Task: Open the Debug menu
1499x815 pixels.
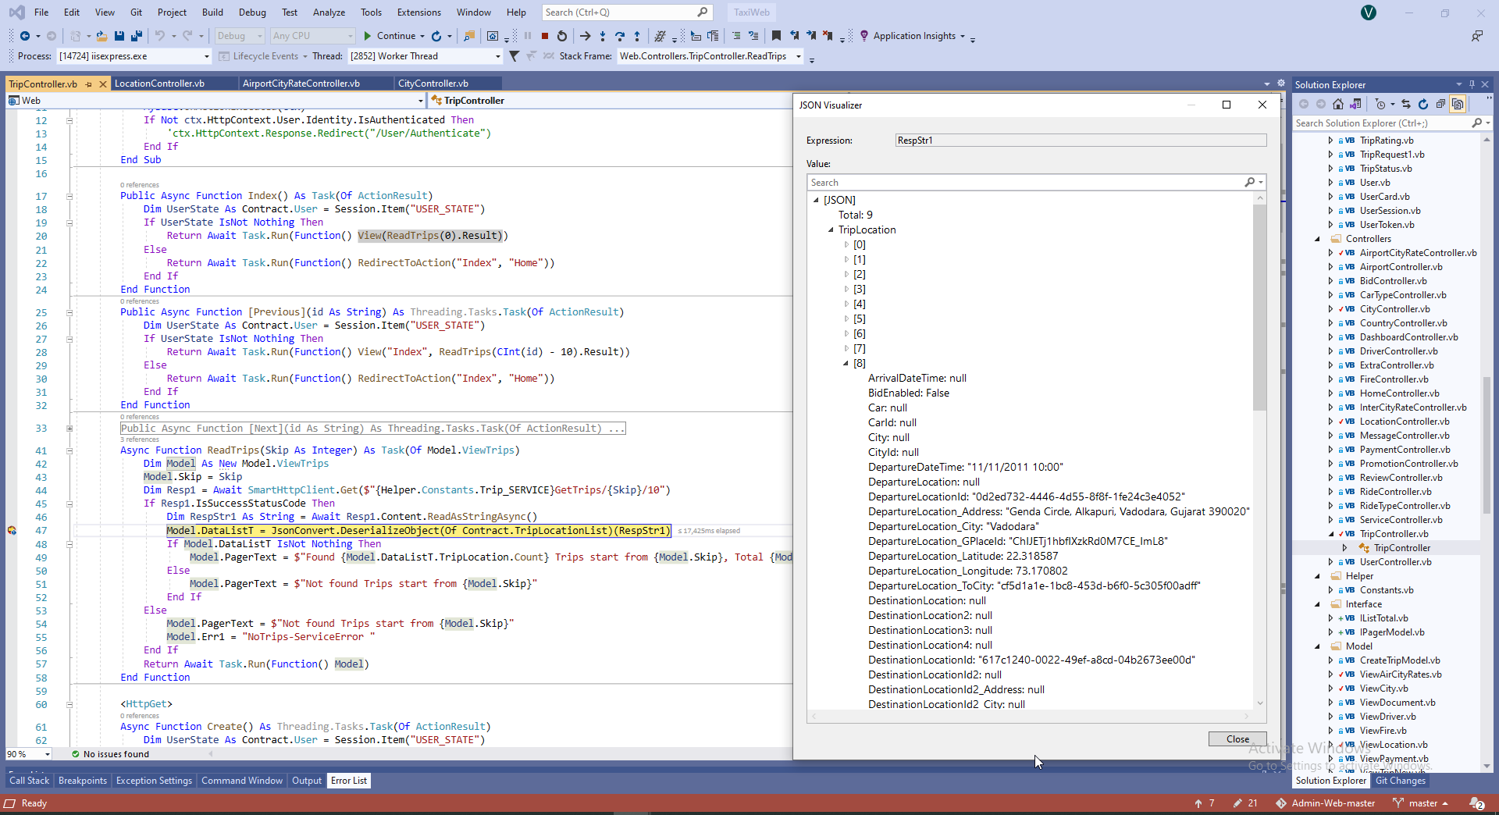Action: coord(251,12)
